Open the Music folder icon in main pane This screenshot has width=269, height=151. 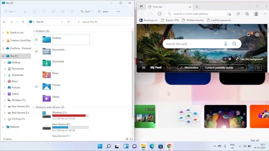(47, 75)
